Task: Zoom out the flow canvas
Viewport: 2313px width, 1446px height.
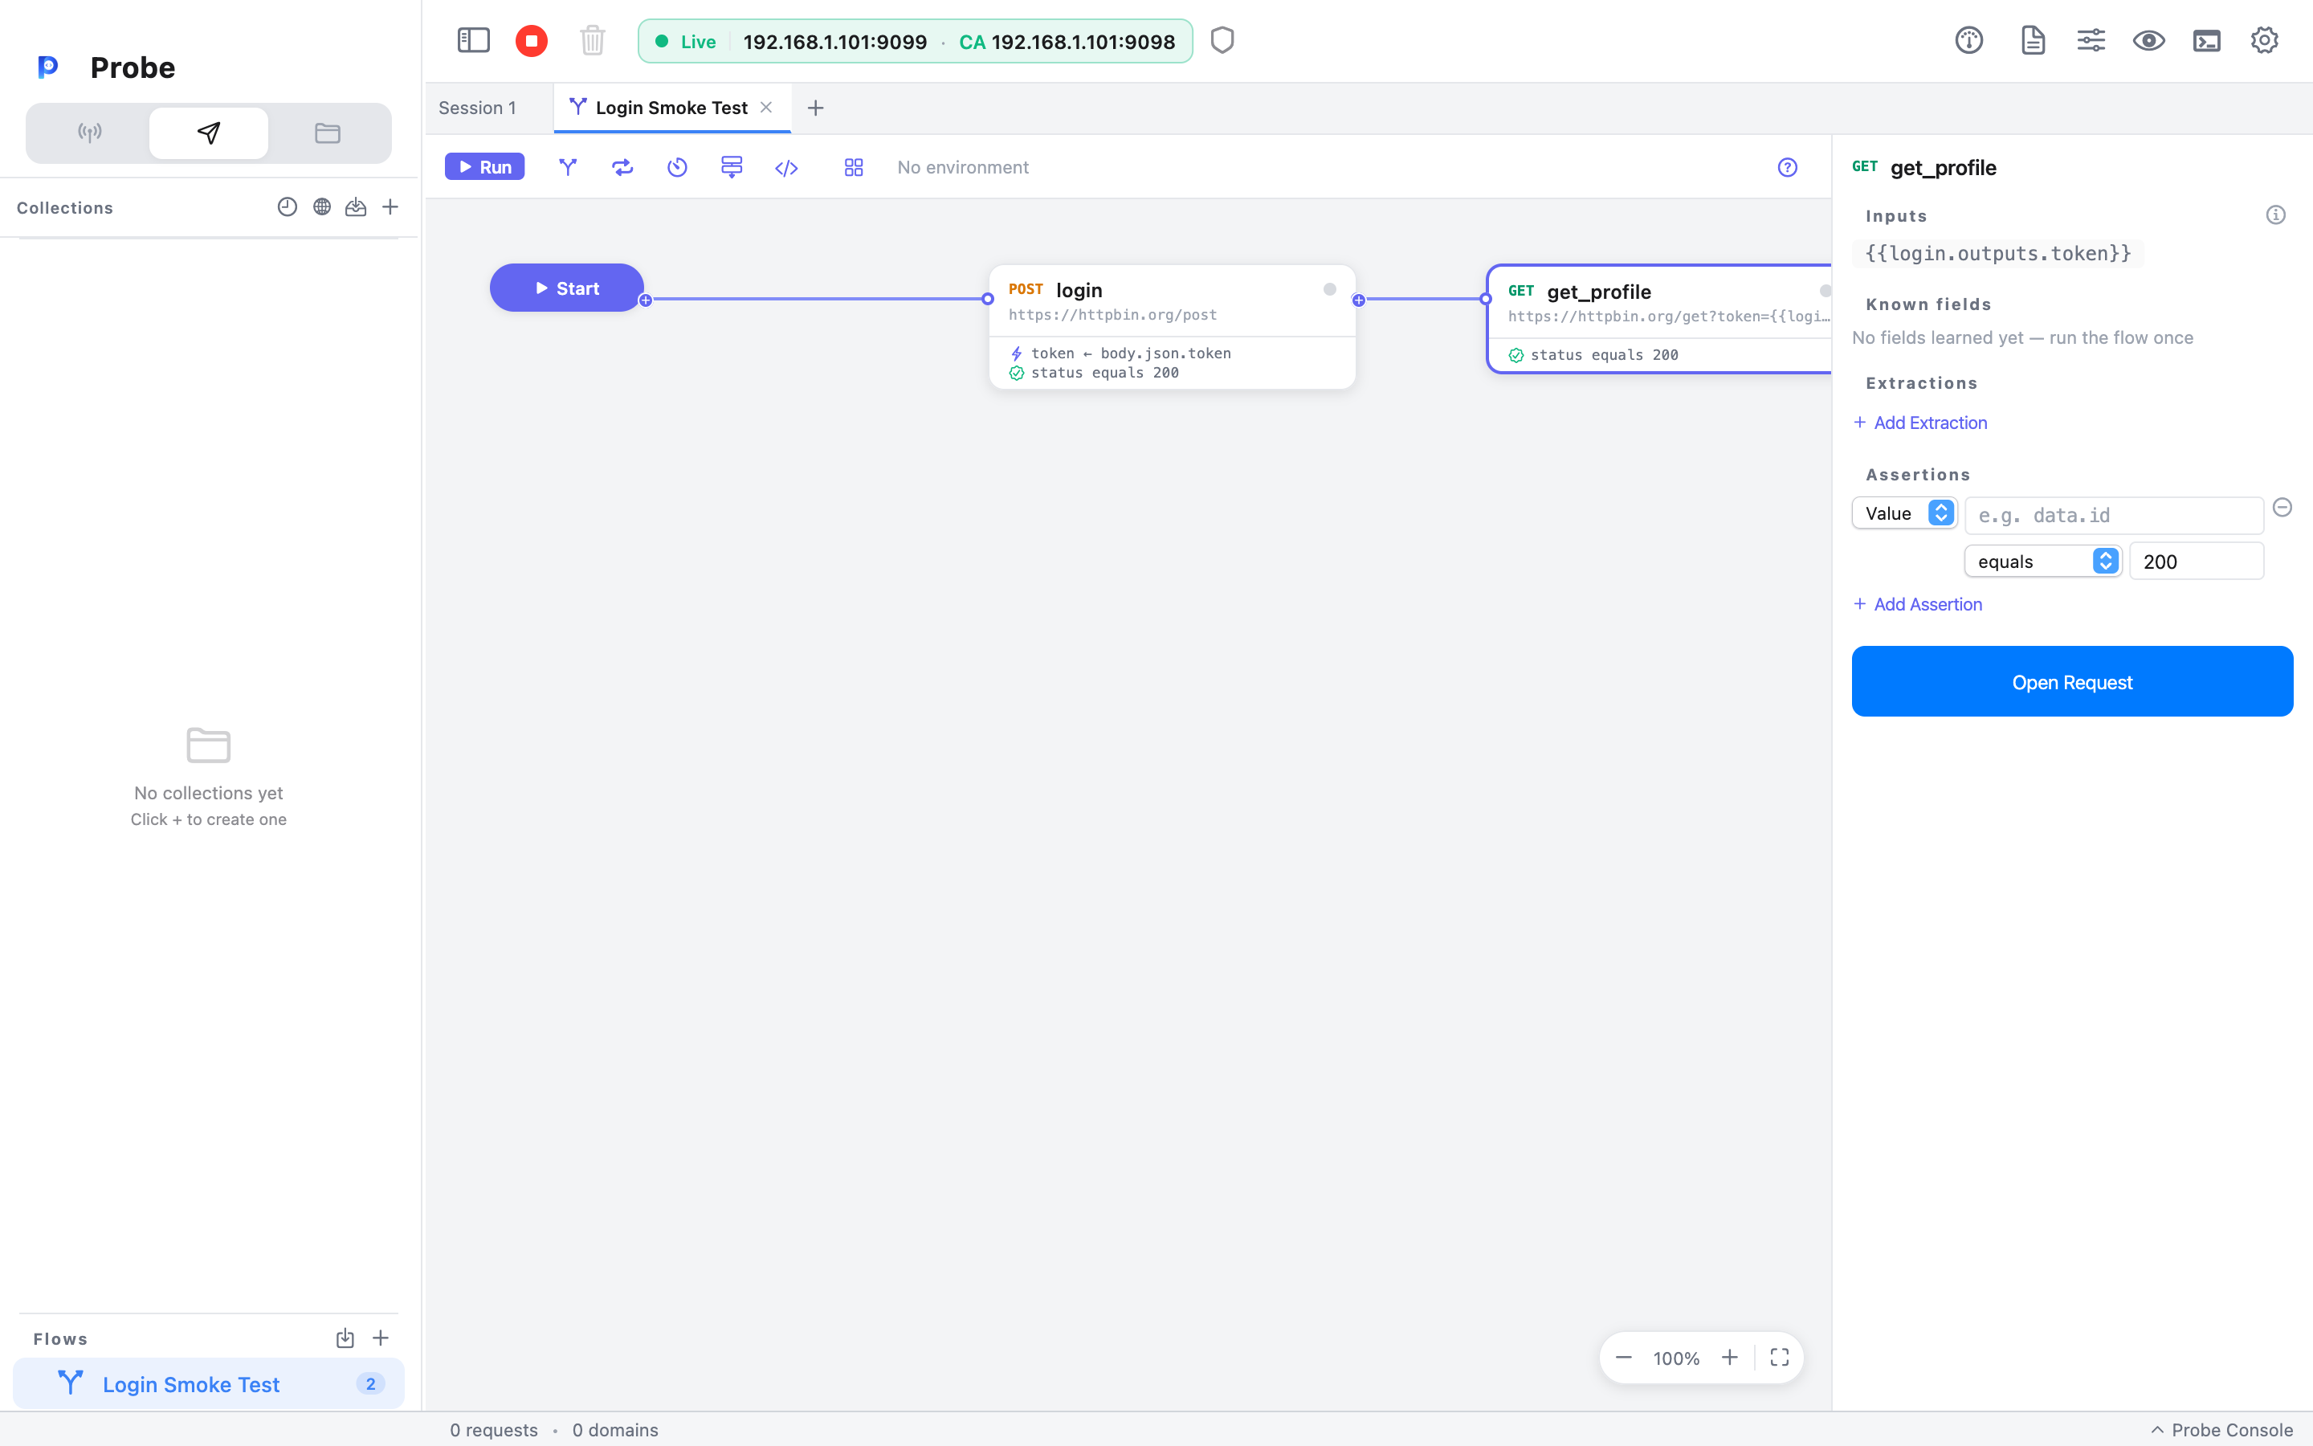Action: [1623, 1358]
